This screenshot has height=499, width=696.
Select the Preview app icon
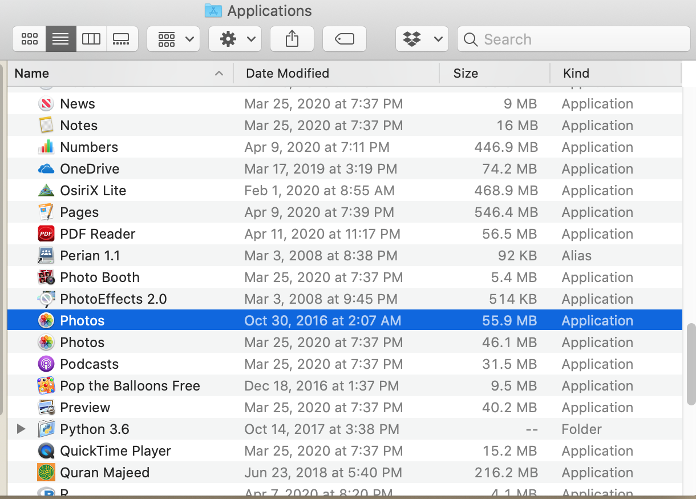[46, 408]
